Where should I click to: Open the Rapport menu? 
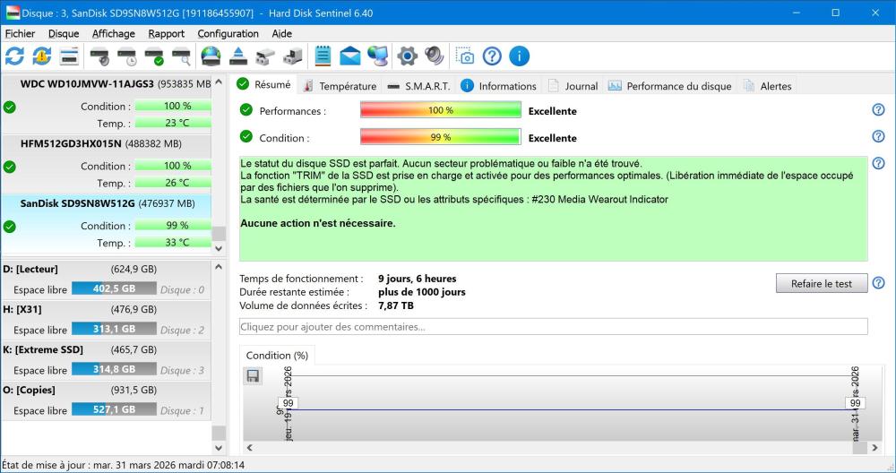point(167,34)
